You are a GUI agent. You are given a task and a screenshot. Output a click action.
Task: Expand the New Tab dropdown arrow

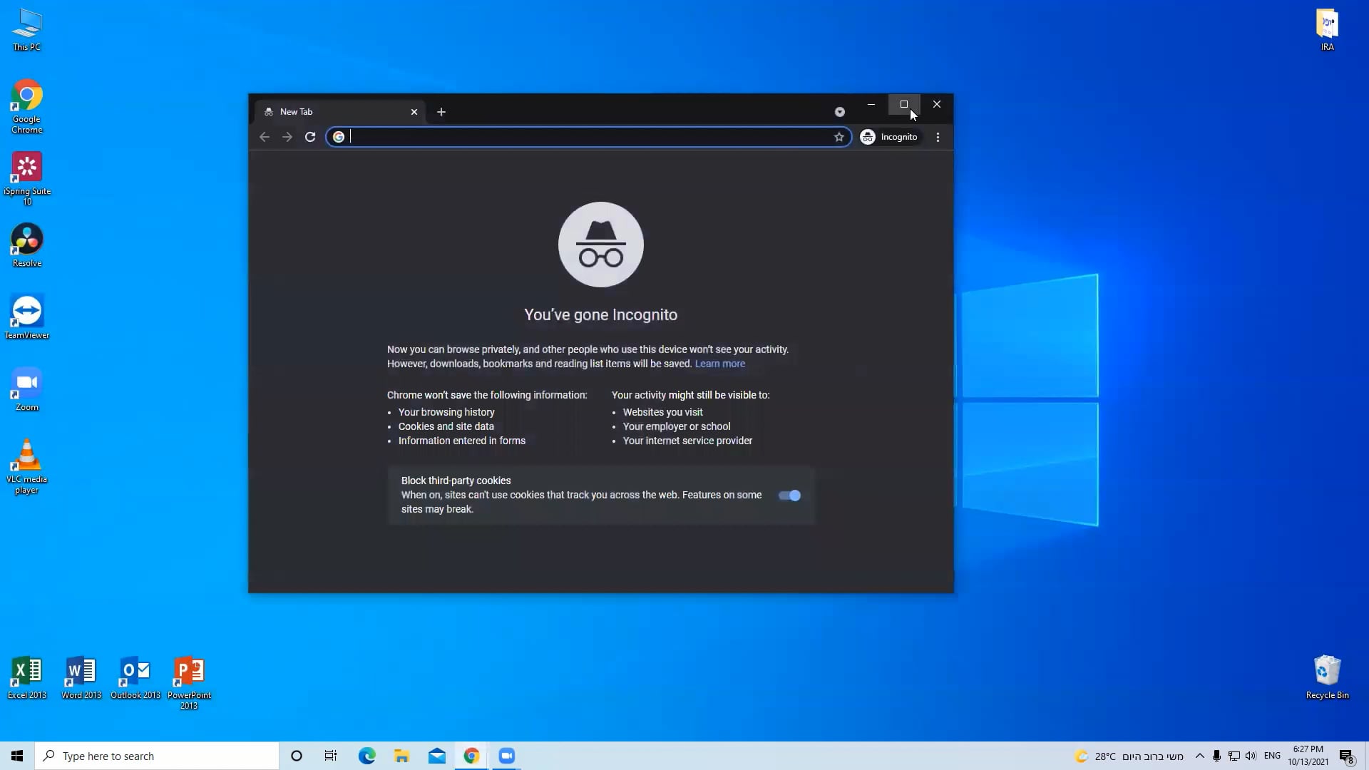841,111
